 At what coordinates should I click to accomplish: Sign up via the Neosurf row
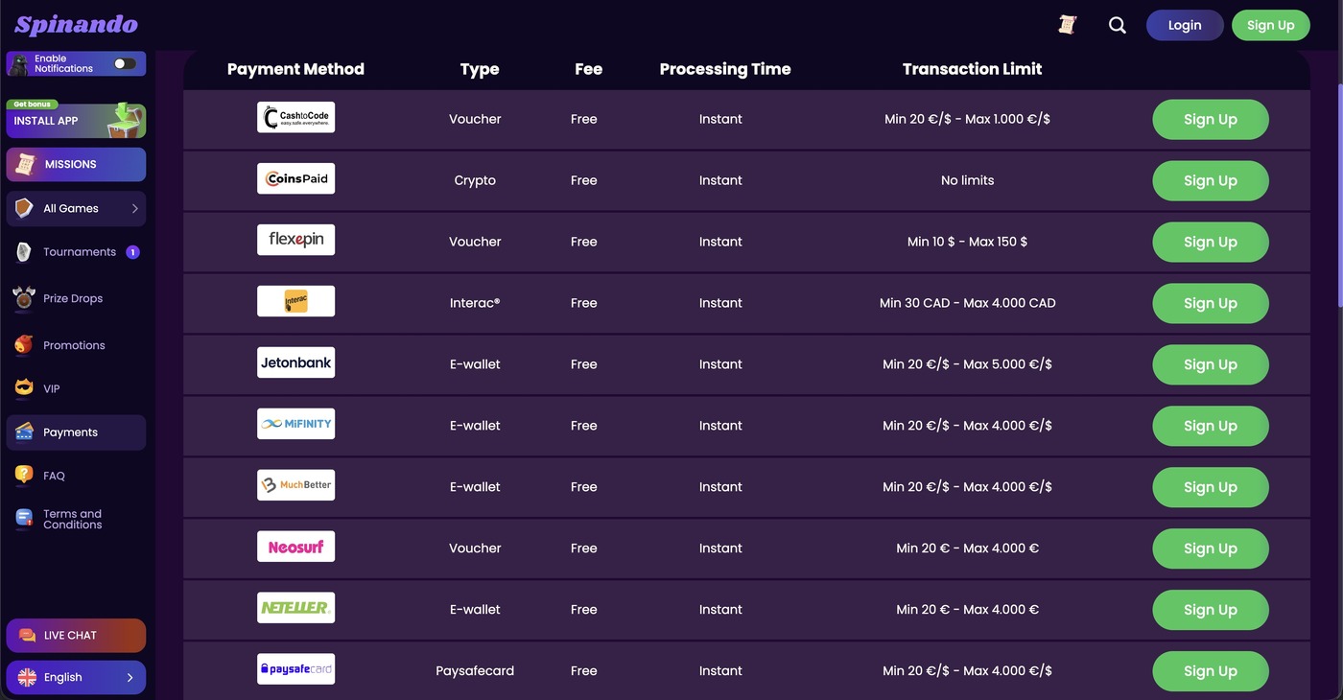[x=1211, y=548]
